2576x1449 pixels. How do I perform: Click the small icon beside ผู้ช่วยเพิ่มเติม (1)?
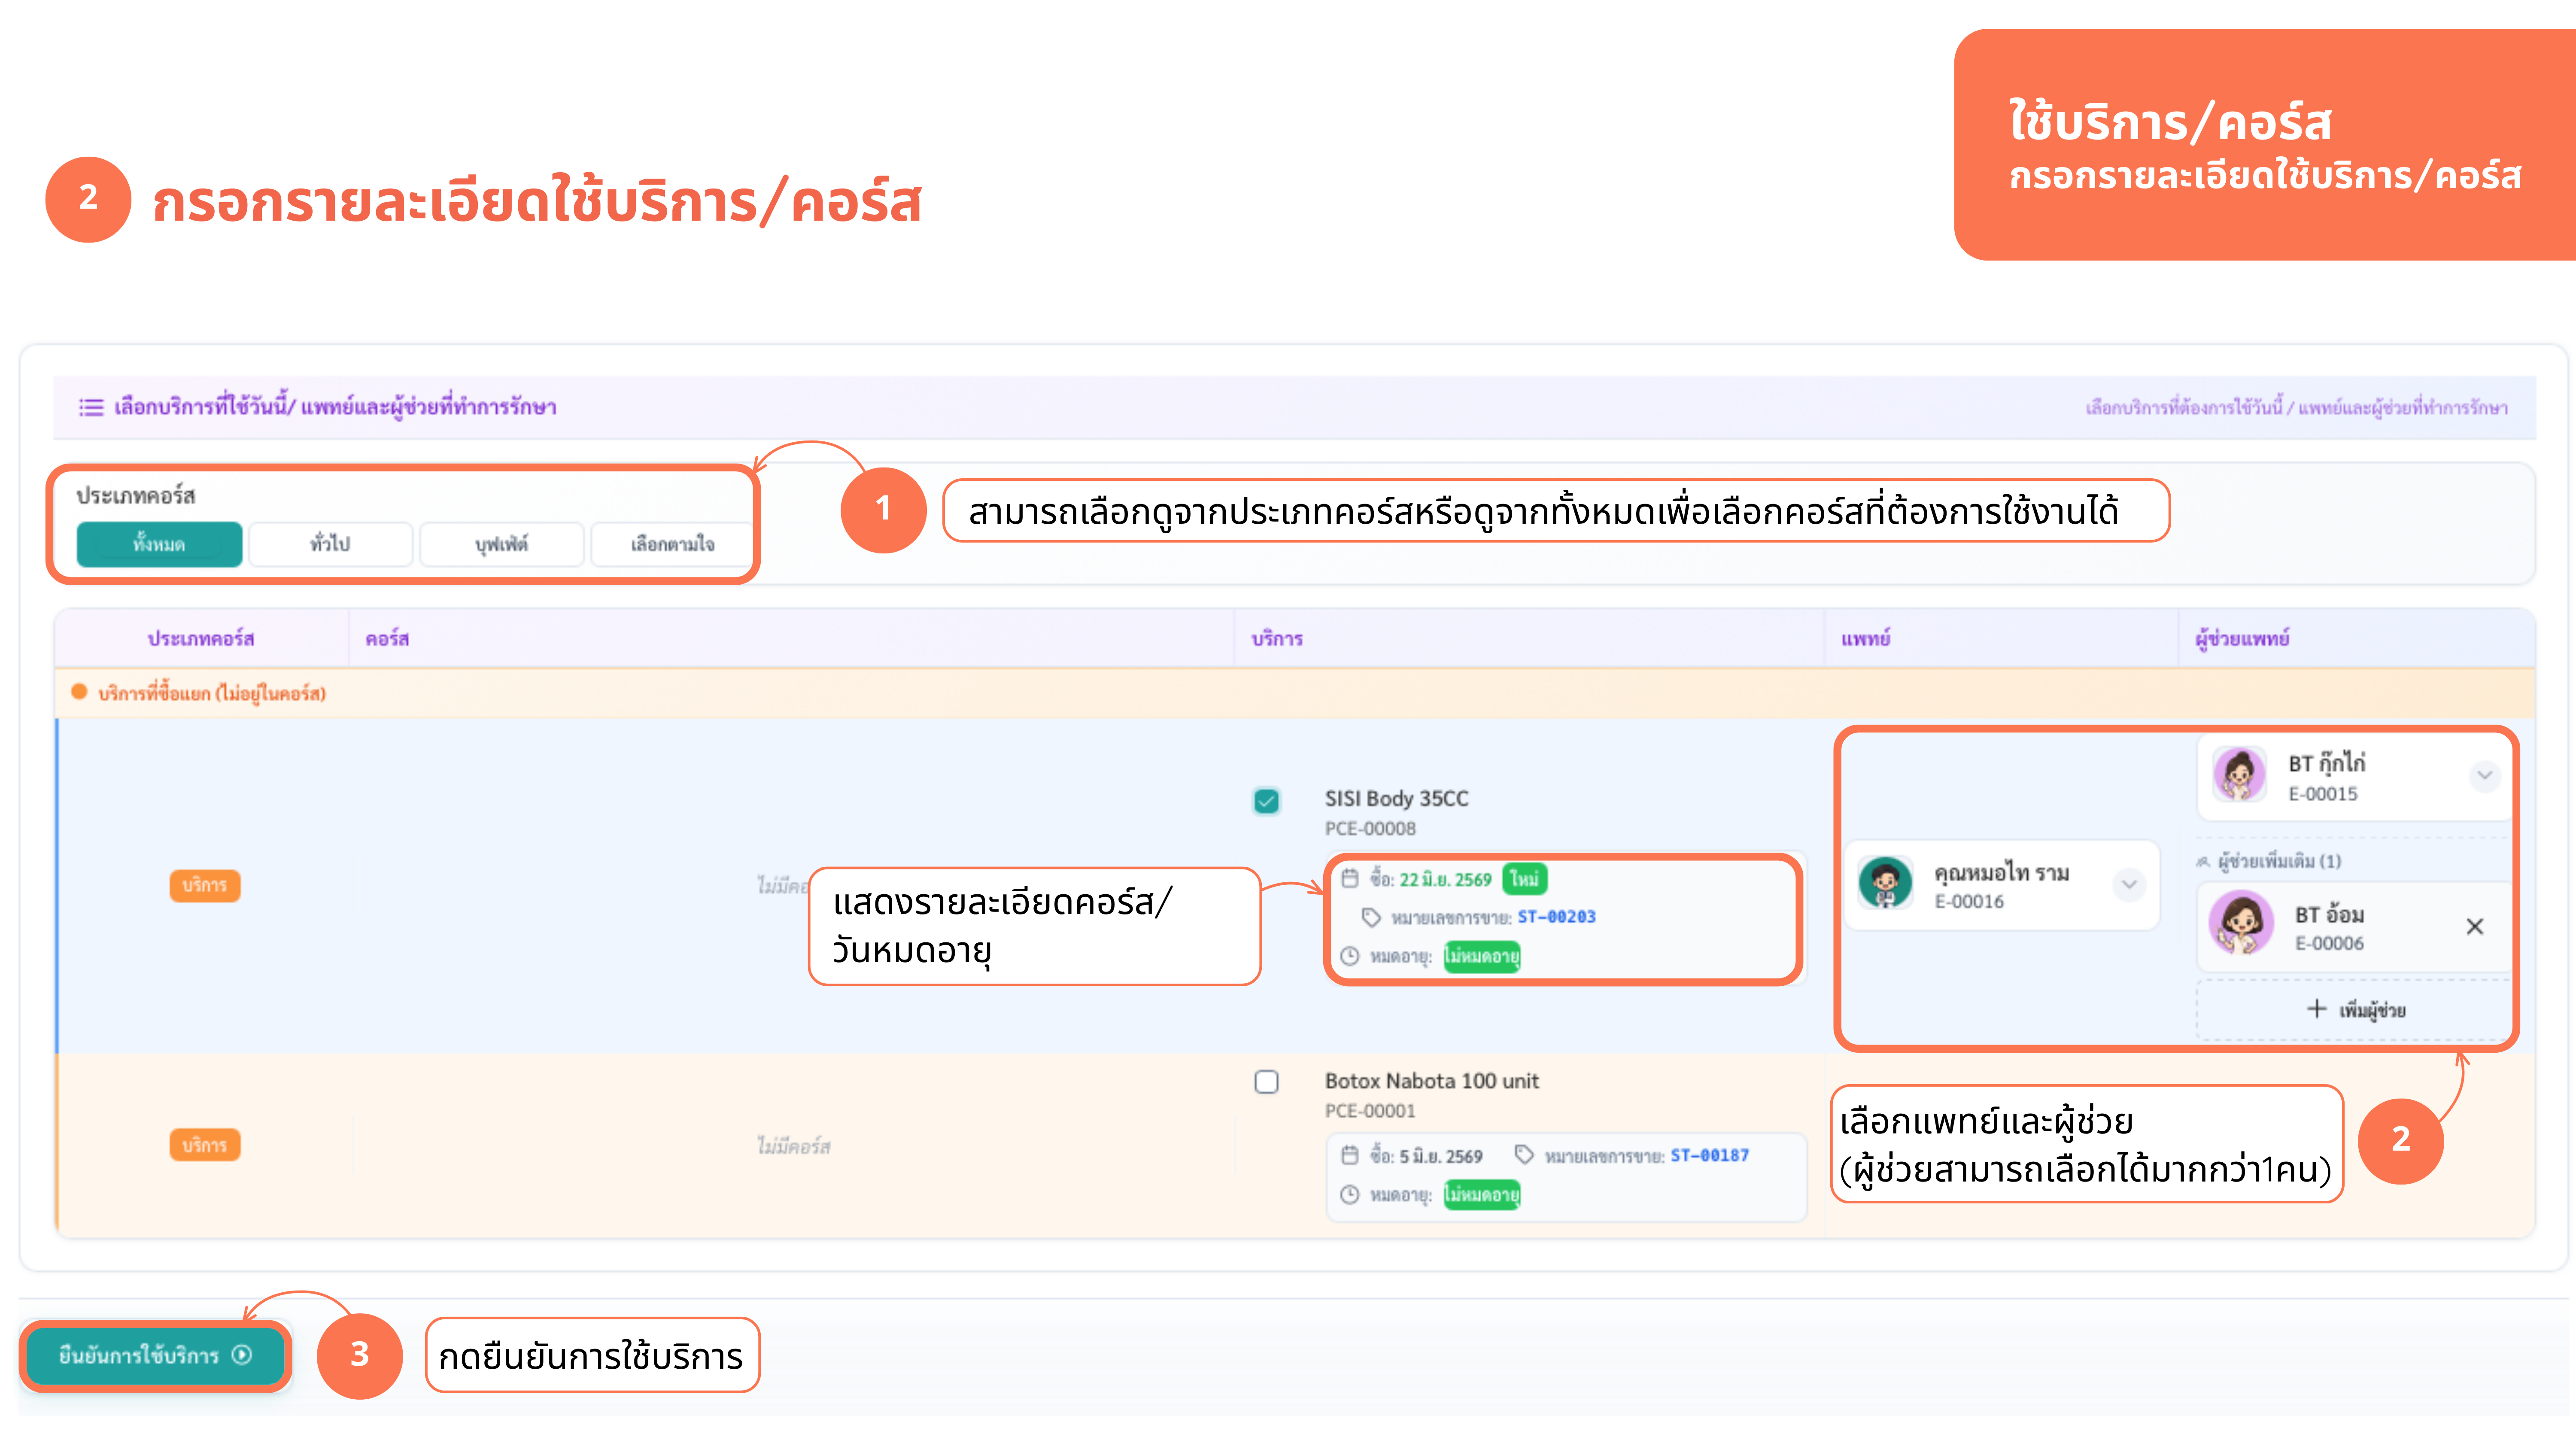coord(2203,862)
